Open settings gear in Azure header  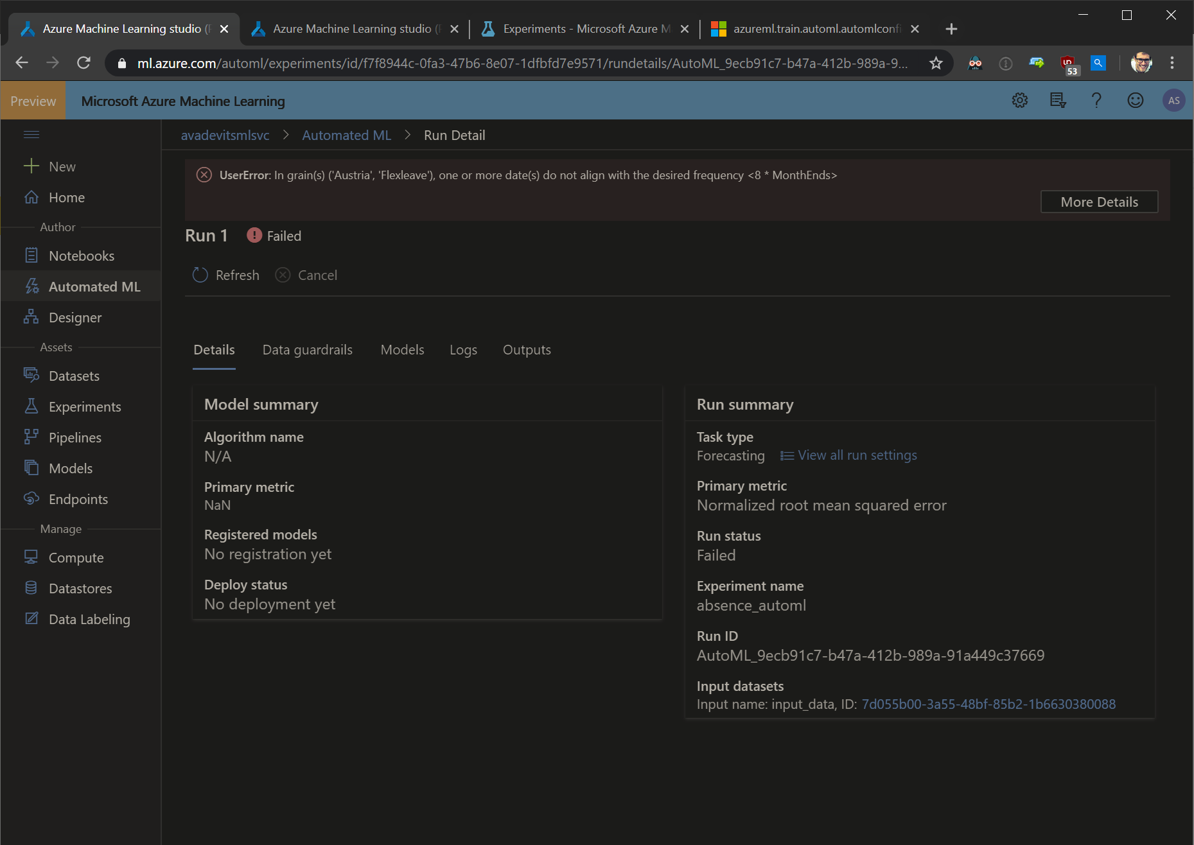[x=1020, y=101]
